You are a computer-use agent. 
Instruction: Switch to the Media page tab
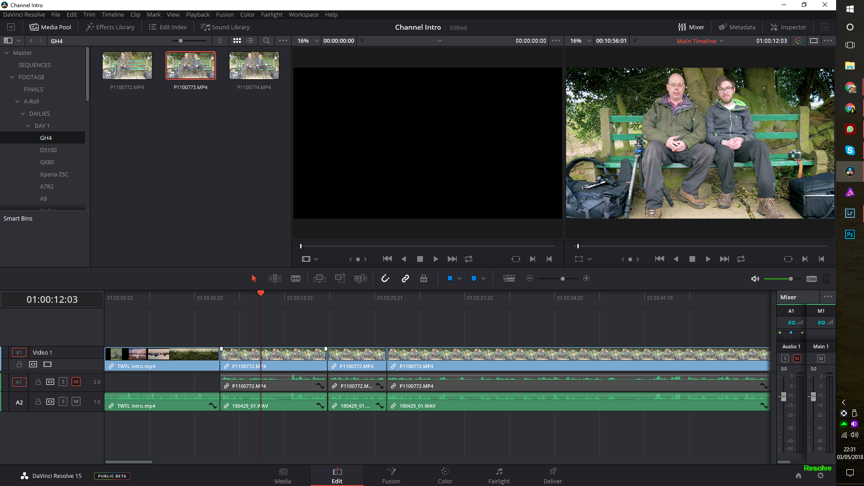[283, 476]
